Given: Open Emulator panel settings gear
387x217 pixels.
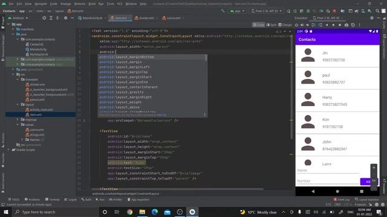Looking at the screenshot, I should tap(372, 18).
